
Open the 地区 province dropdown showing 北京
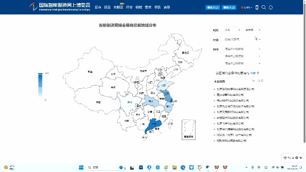(x=232, y=30)
